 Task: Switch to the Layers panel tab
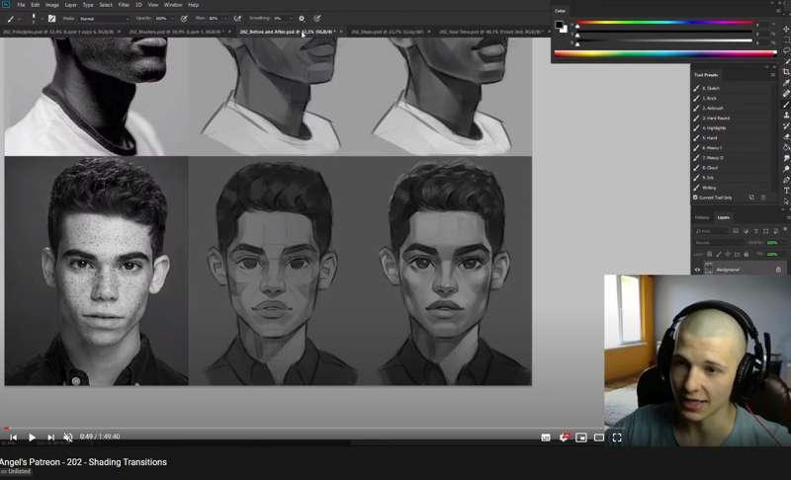[724, 217]
